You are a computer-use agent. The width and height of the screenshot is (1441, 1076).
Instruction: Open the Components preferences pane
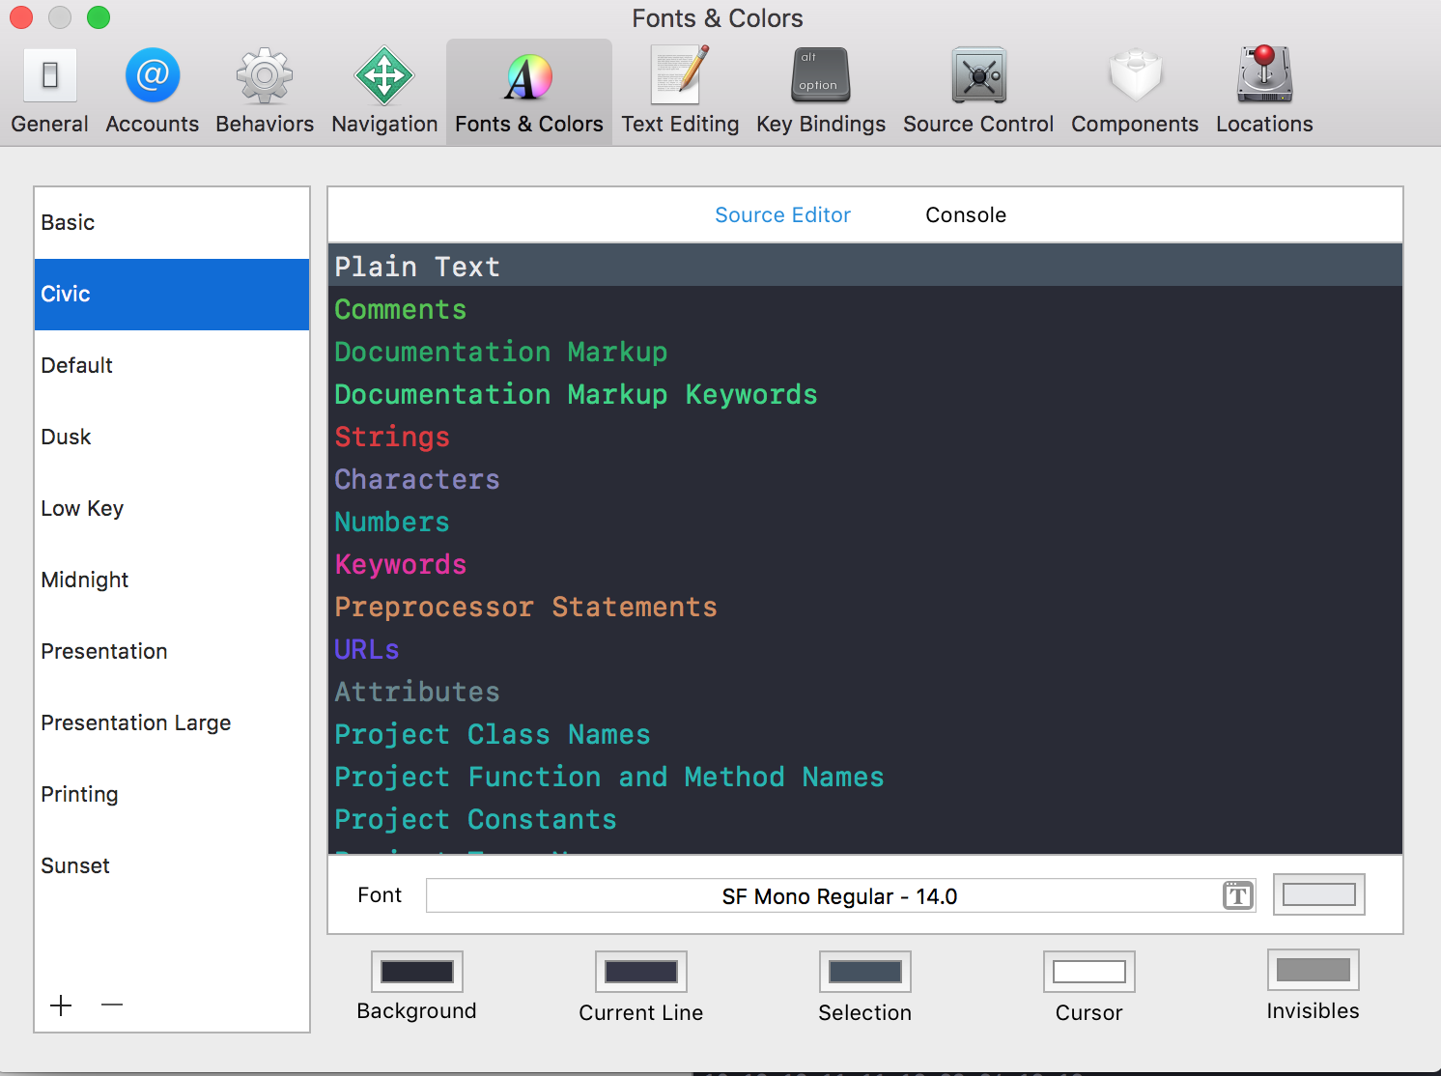coord(1135,92)
